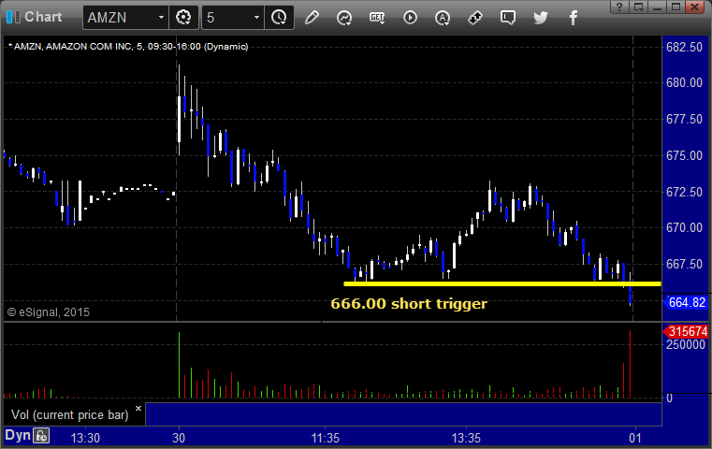
Task: Open the alerts 'A' circle icon
Action: click(443, 18)
